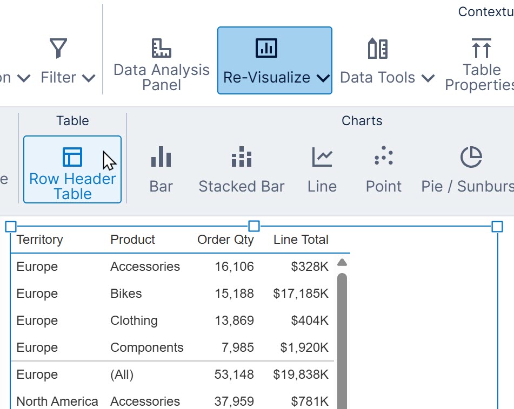The width and height of the screenshot is (514, 409).
Task: Click the top resize handle of the table
Action: (254, 226)
